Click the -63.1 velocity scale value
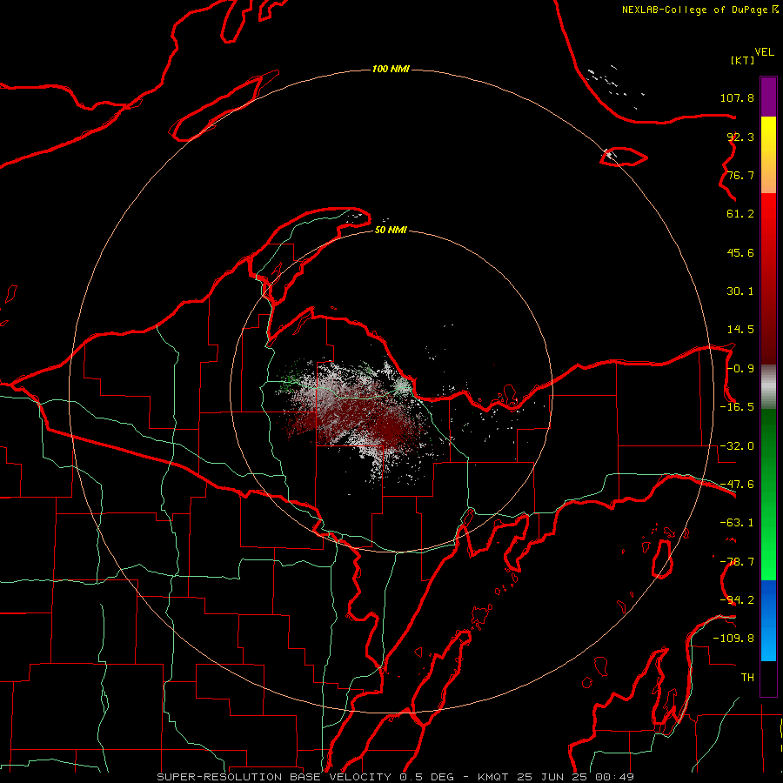 click(737, 523)
